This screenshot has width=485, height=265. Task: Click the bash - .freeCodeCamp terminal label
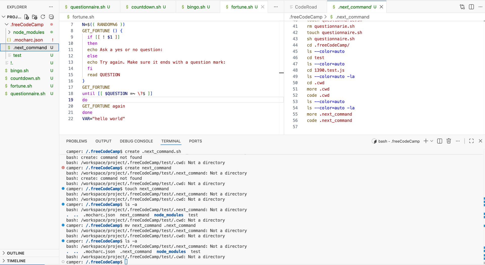(x=396, y=141)
